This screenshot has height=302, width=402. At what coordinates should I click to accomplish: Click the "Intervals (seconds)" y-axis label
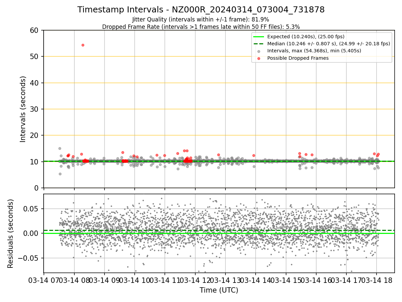(x=23, y=109)
